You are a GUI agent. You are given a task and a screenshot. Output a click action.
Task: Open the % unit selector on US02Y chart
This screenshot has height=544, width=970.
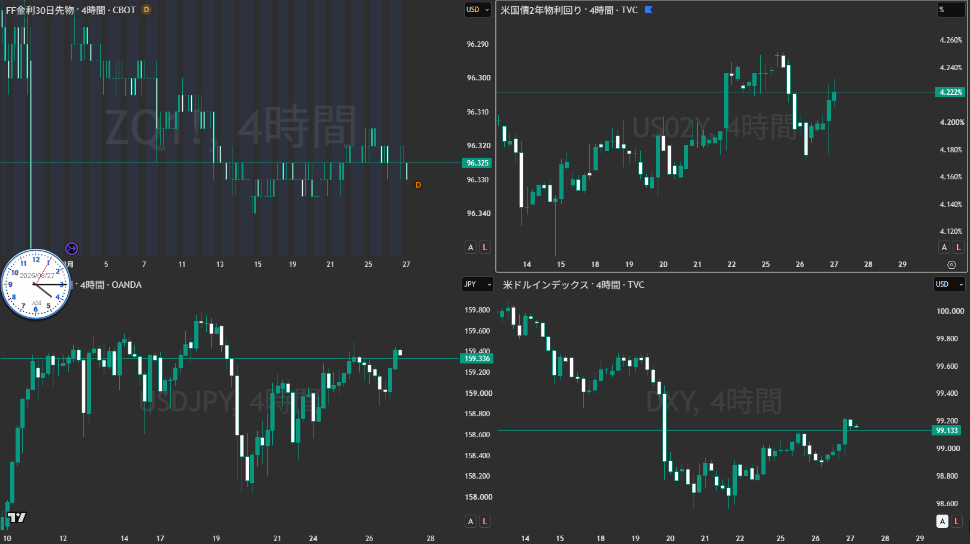click(x=951, y=10)
